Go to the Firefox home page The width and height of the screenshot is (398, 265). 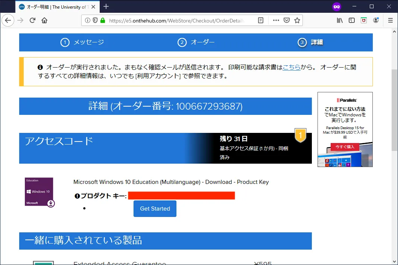(x=44, y=20)
